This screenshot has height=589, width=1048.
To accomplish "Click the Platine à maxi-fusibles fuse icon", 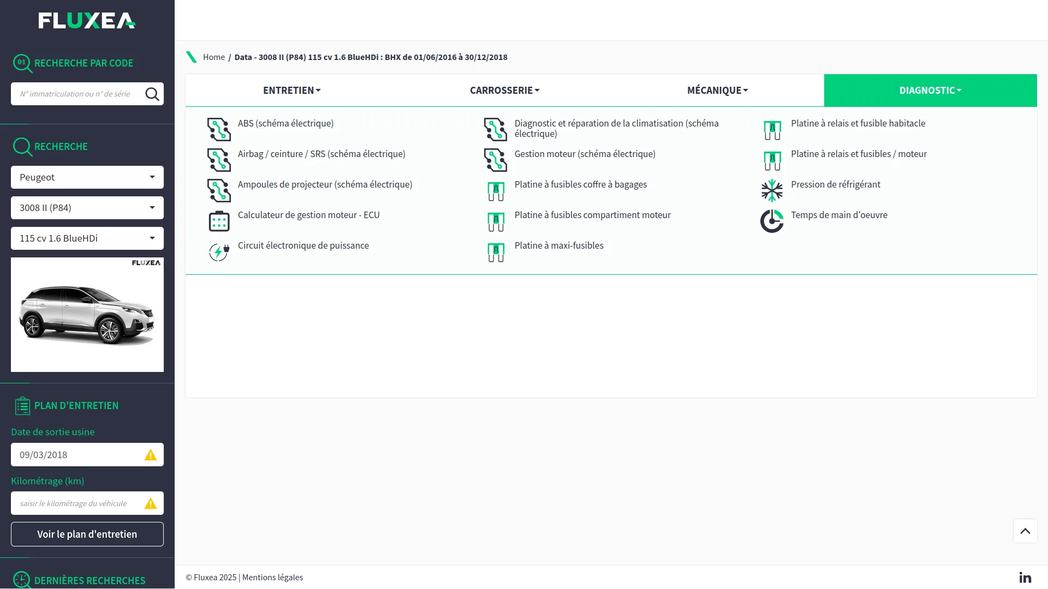I will (496, 253).
